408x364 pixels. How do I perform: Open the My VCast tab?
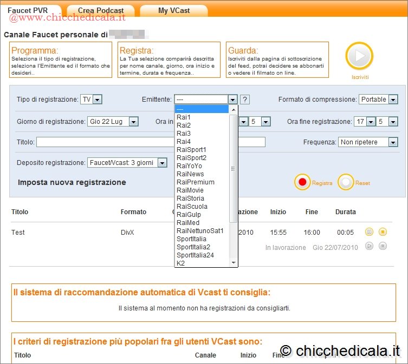tap(174, 10)
